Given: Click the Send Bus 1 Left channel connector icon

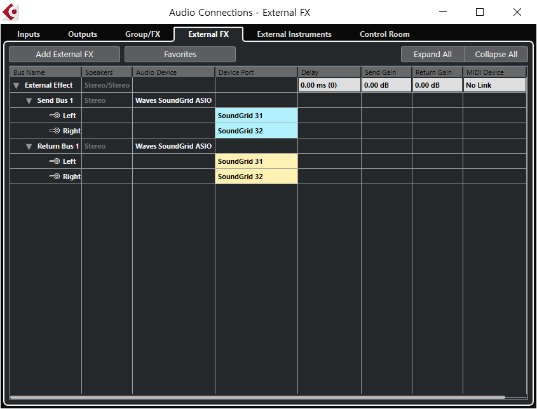Looking at the screenshot, I should (55, 116).
